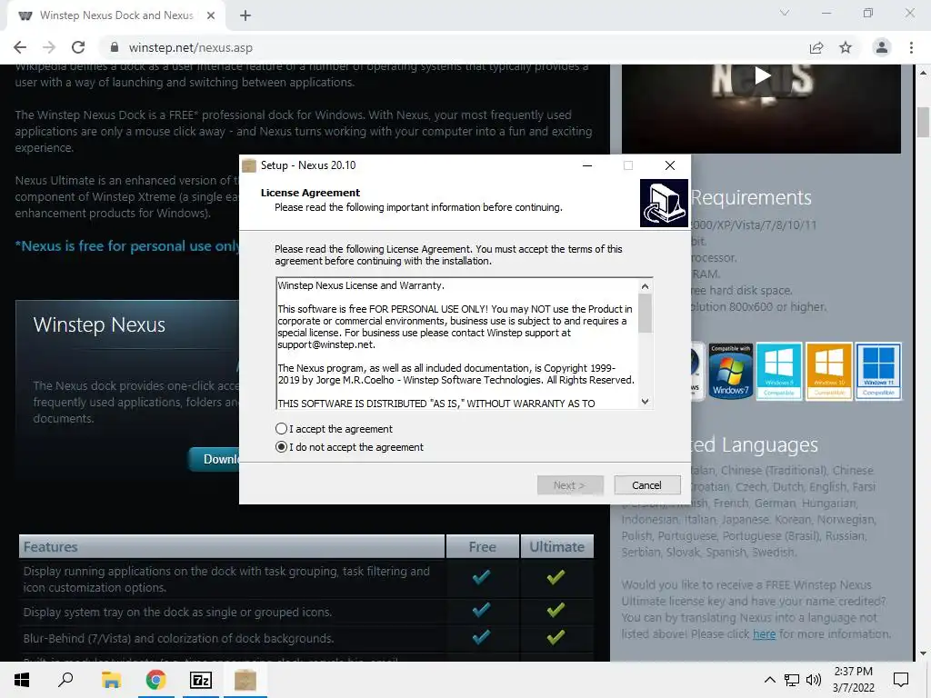931x698 pixels.
Task: Open Windows taskbar search
Action: pos(65,680)
